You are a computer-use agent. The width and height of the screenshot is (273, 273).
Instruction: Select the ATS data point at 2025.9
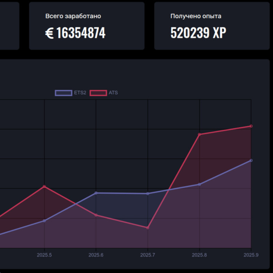click(251, 126)
